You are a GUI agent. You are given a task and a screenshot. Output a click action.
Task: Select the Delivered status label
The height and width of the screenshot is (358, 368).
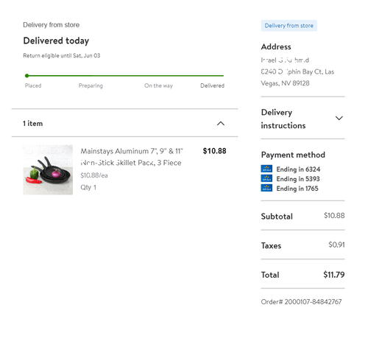click(x=212, y=85)
